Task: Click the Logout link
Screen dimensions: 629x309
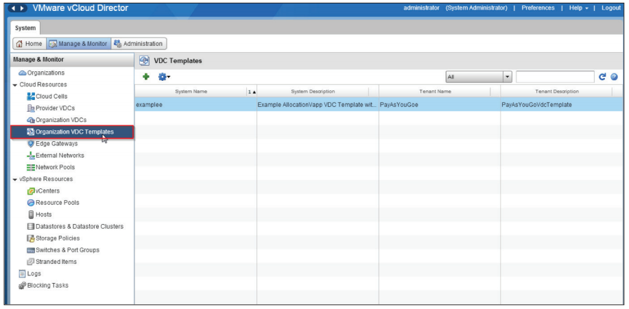Action: (611, 8)
